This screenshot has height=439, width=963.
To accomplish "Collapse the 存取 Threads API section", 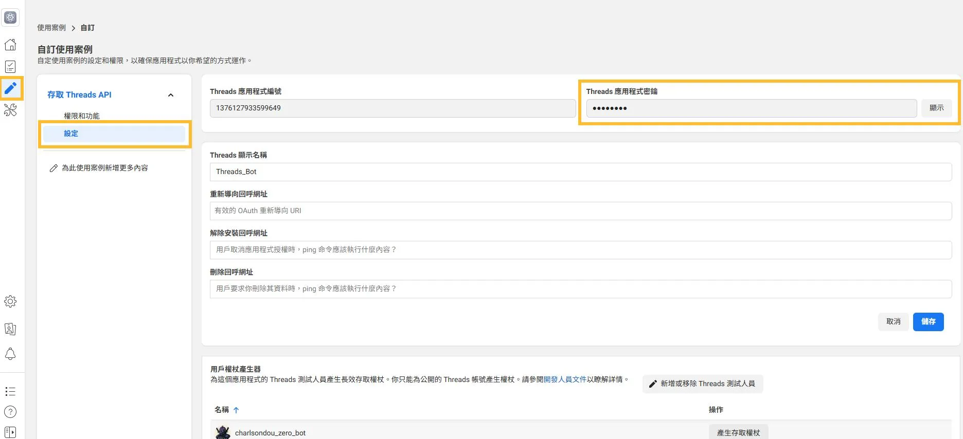I will pos(171,95).
